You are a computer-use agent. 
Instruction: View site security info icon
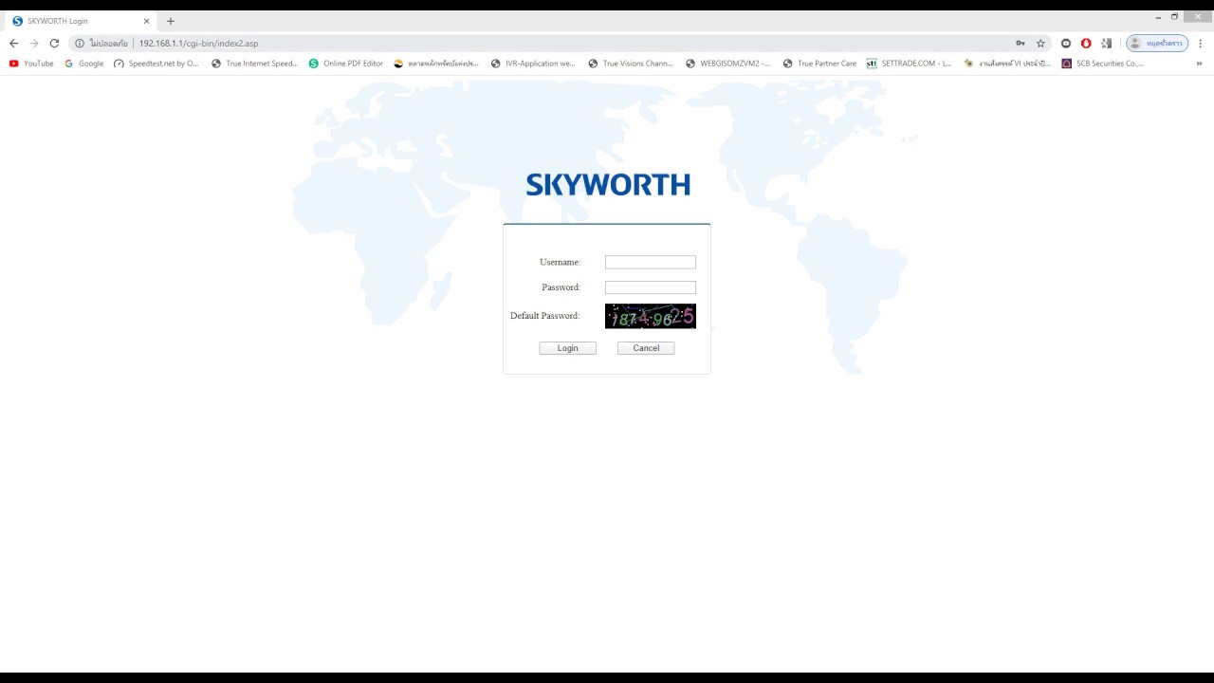[80, 44]
